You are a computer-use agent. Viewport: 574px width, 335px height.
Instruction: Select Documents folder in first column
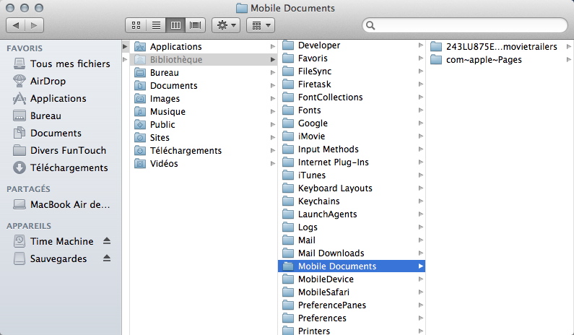(x=204, y=85)
